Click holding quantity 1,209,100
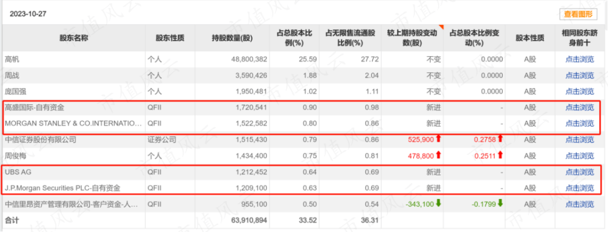 pyautogui.click(x=250, y=188)
